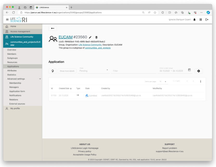Click the Show more details button
216x167 pixels.
(67, 71)
